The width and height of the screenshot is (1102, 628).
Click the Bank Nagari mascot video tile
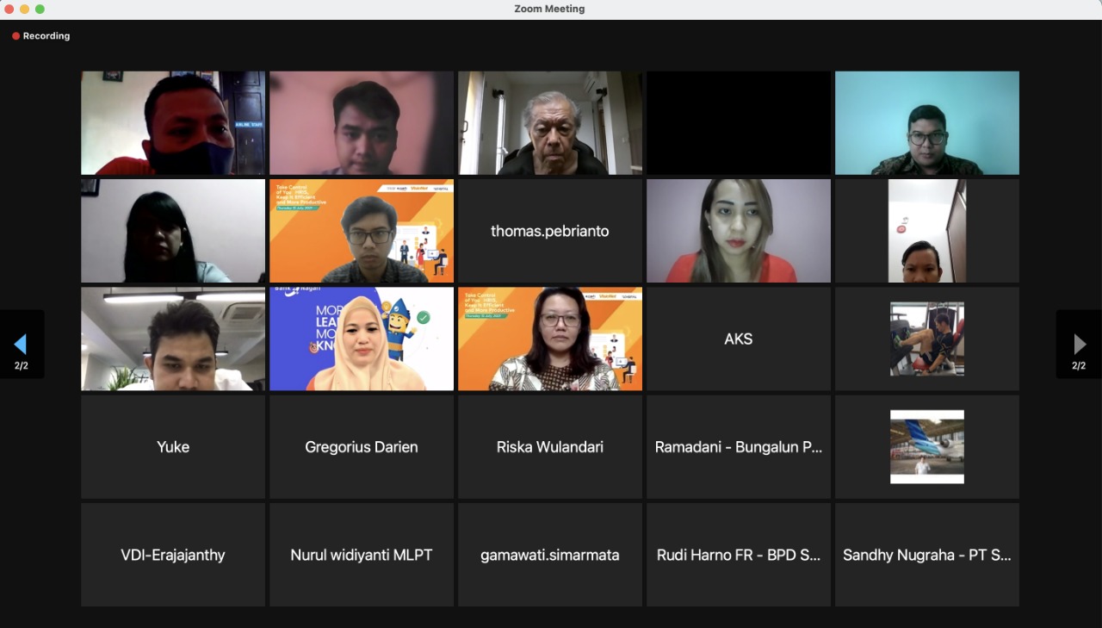[x=361, y=339]
